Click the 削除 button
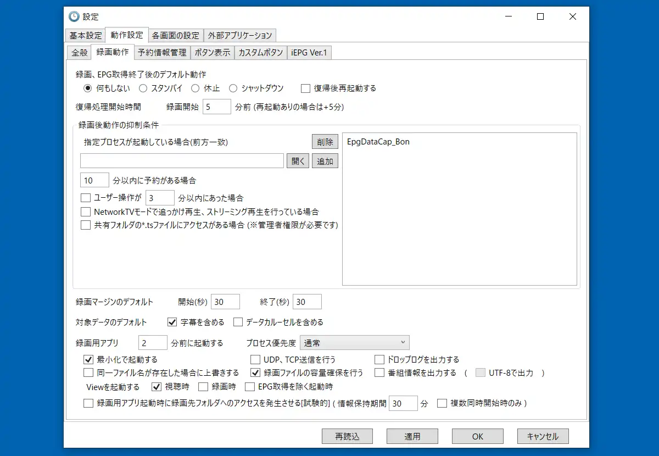The height and width of the screenshot is (456, 659). click(325, 142)
